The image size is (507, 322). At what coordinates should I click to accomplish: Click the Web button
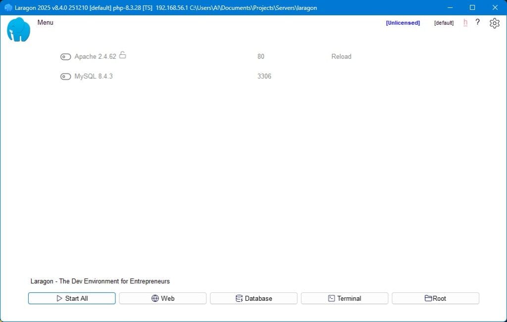coord(162,298)
